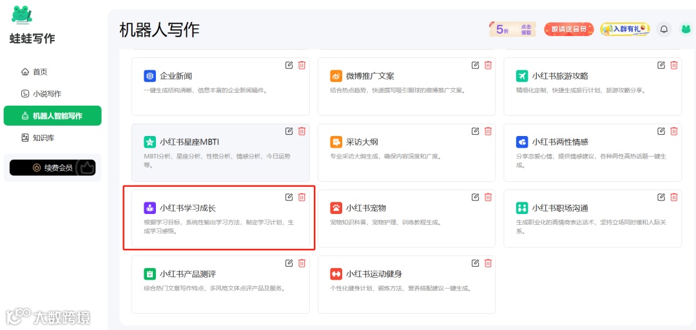Delete the 采访大纲 card

pos(488,131)
